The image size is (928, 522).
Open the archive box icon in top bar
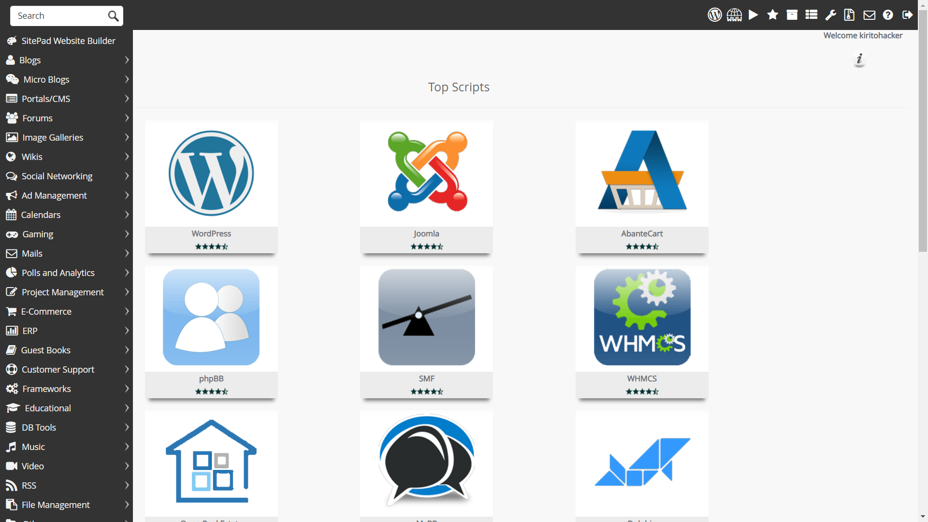point(792,15)
